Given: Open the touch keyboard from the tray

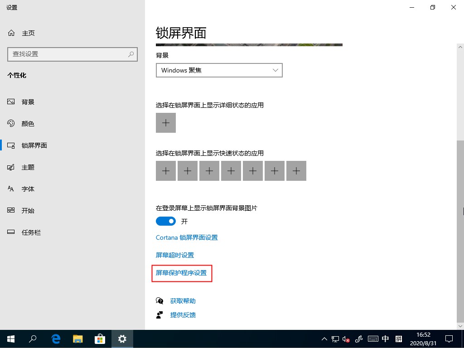Looking at the screenshot, I should coord(373,338).
